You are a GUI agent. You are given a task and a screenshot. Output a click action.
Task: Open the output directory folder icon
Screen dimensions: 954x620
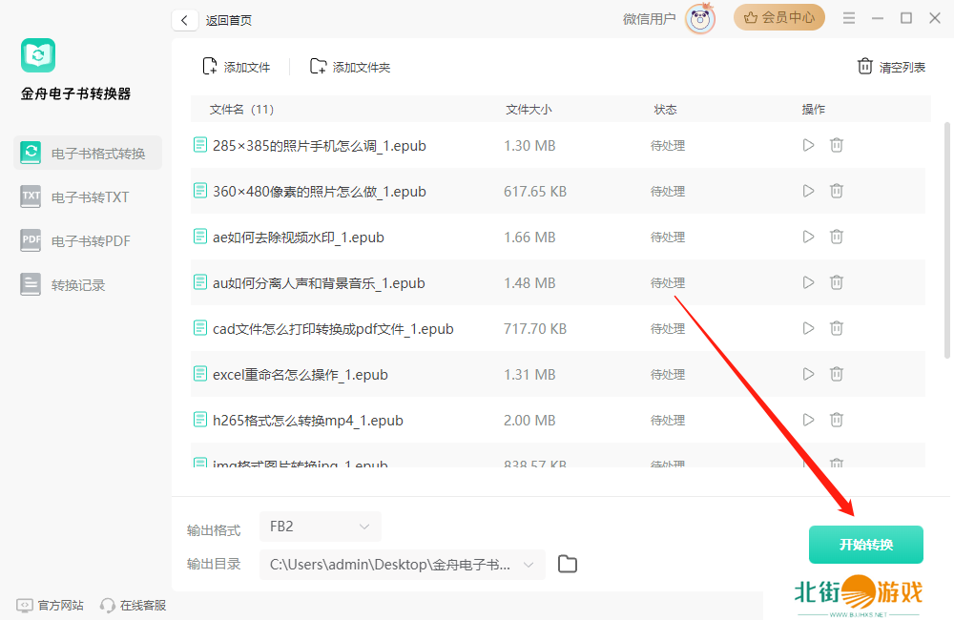pos(568,564)
